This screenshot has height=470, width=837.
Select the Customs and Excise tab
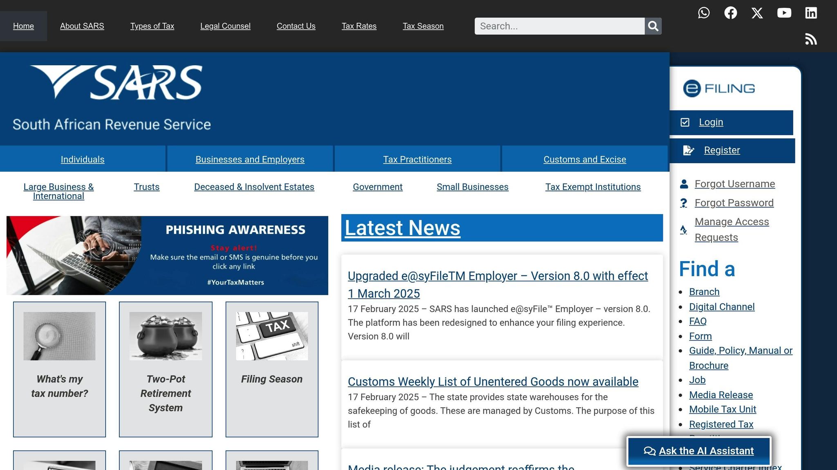pos(584,159)
